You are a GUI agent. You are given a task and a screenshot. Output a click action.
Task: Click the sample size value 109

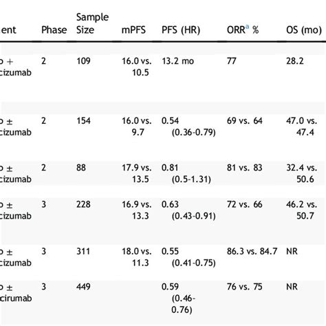(83, 61)
